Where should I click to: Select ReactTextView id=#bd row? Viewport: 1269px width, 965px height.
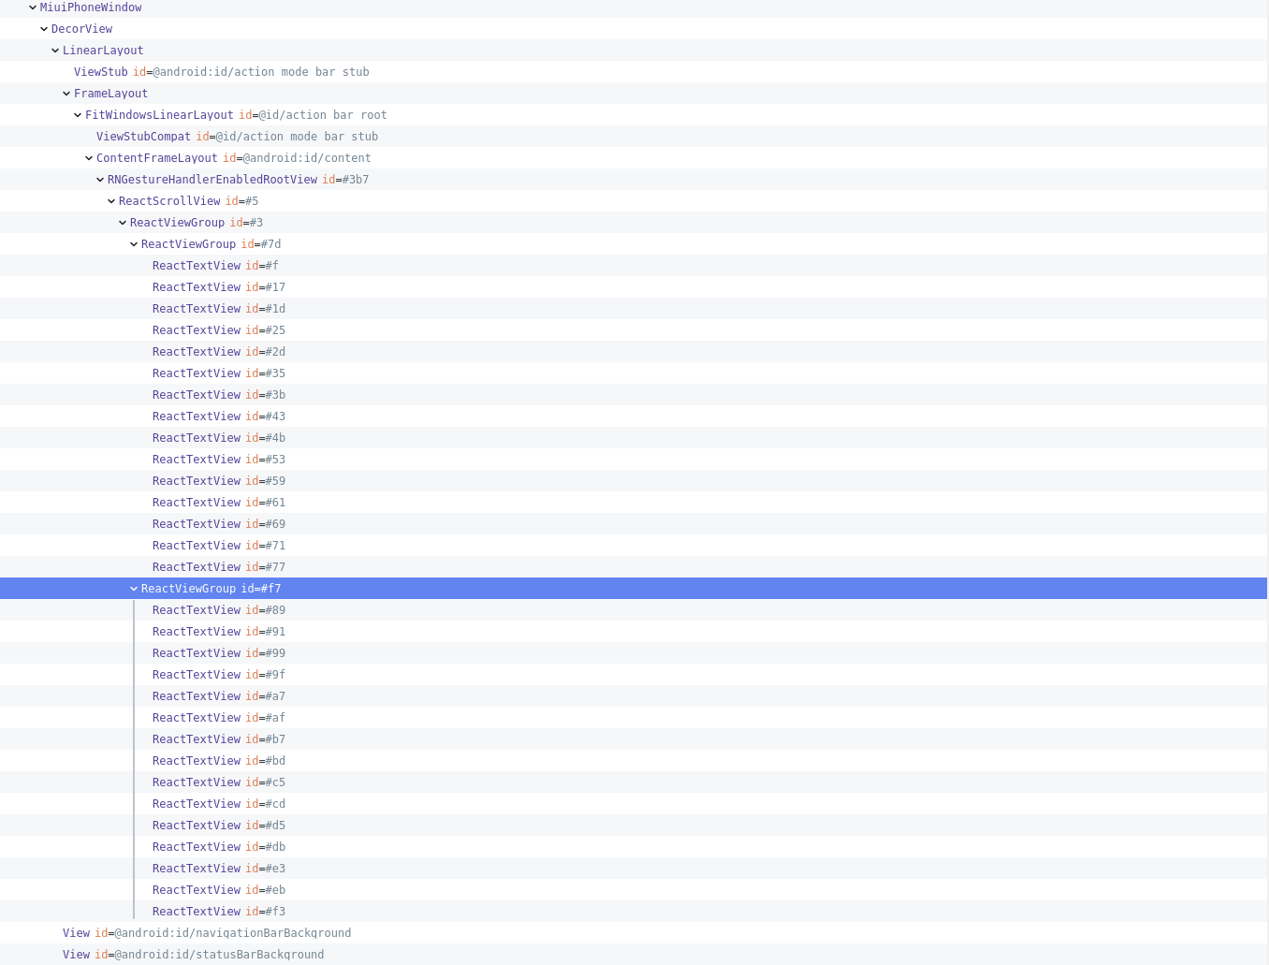click(x=634, y=761)
